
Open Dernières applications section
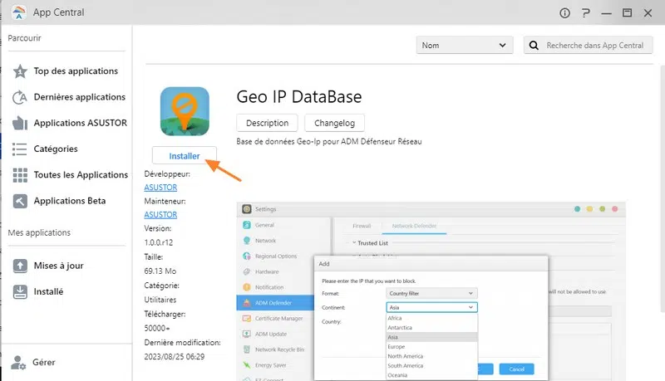tap(69, 97)
